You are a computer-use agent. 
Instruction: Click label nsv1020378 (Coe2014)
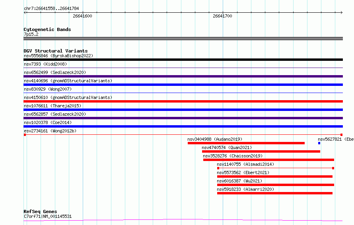(48, 122)
